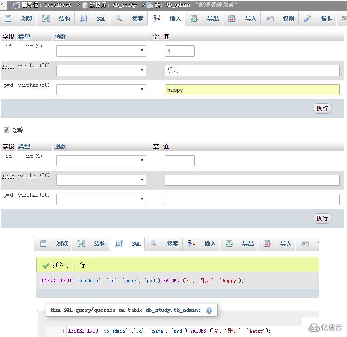Screen dimensions: 347x337
Task: Click the Export (导出) icon in top toolbar
Action: point(194,18)
